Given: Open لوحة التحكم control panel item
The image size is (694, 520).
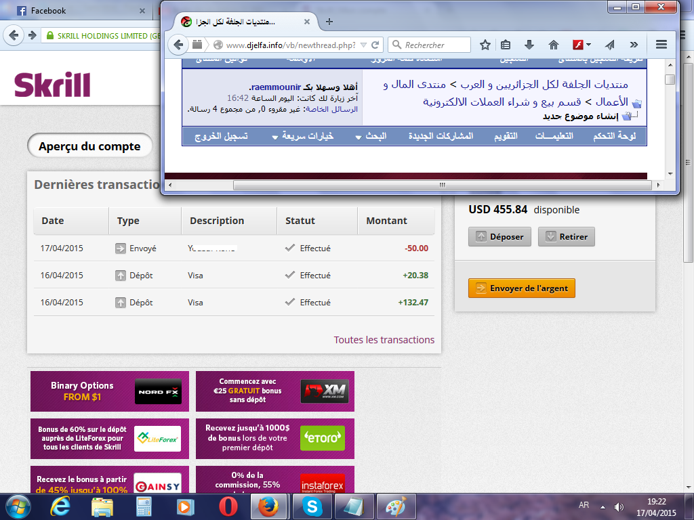Looking at the screenshot, I should [614, 136].
